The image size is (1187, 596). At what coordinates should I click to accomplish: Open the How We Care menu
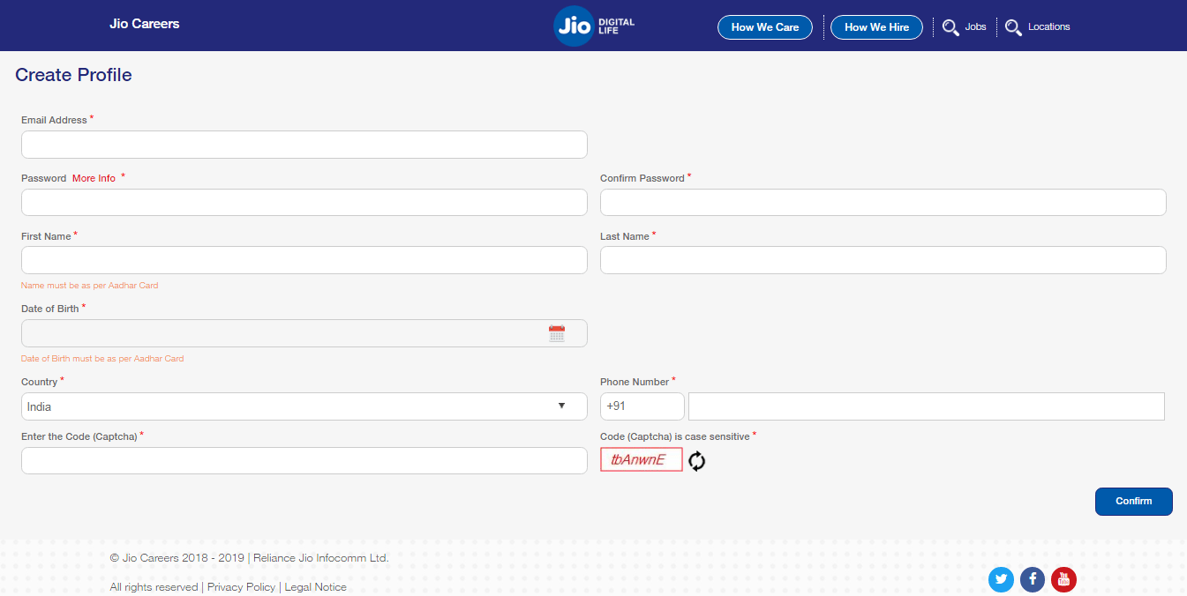[x=764, y=27]
